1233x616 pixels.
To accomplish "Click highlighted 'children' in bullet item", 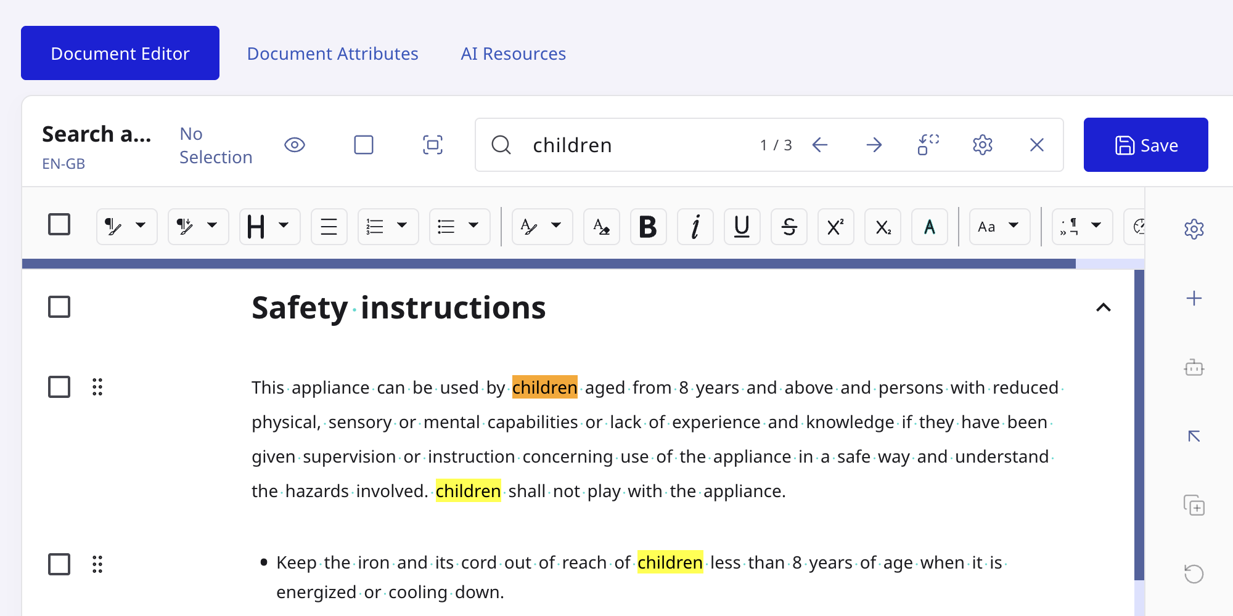I will [x=670, y=562].
